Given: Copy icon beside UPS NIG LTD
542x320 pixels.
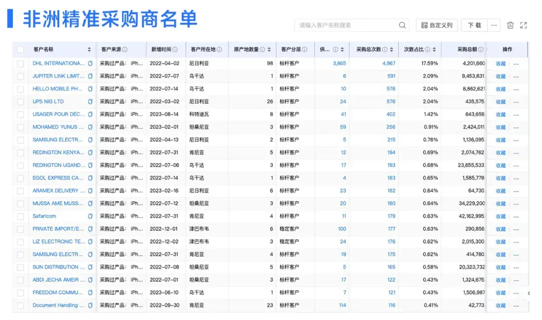Looking at the screenshot, I should [x=90, y=102].
